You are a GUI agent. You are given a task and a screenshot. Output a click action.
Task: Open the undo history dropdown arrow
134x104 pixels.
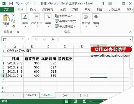tap(21, 3)
